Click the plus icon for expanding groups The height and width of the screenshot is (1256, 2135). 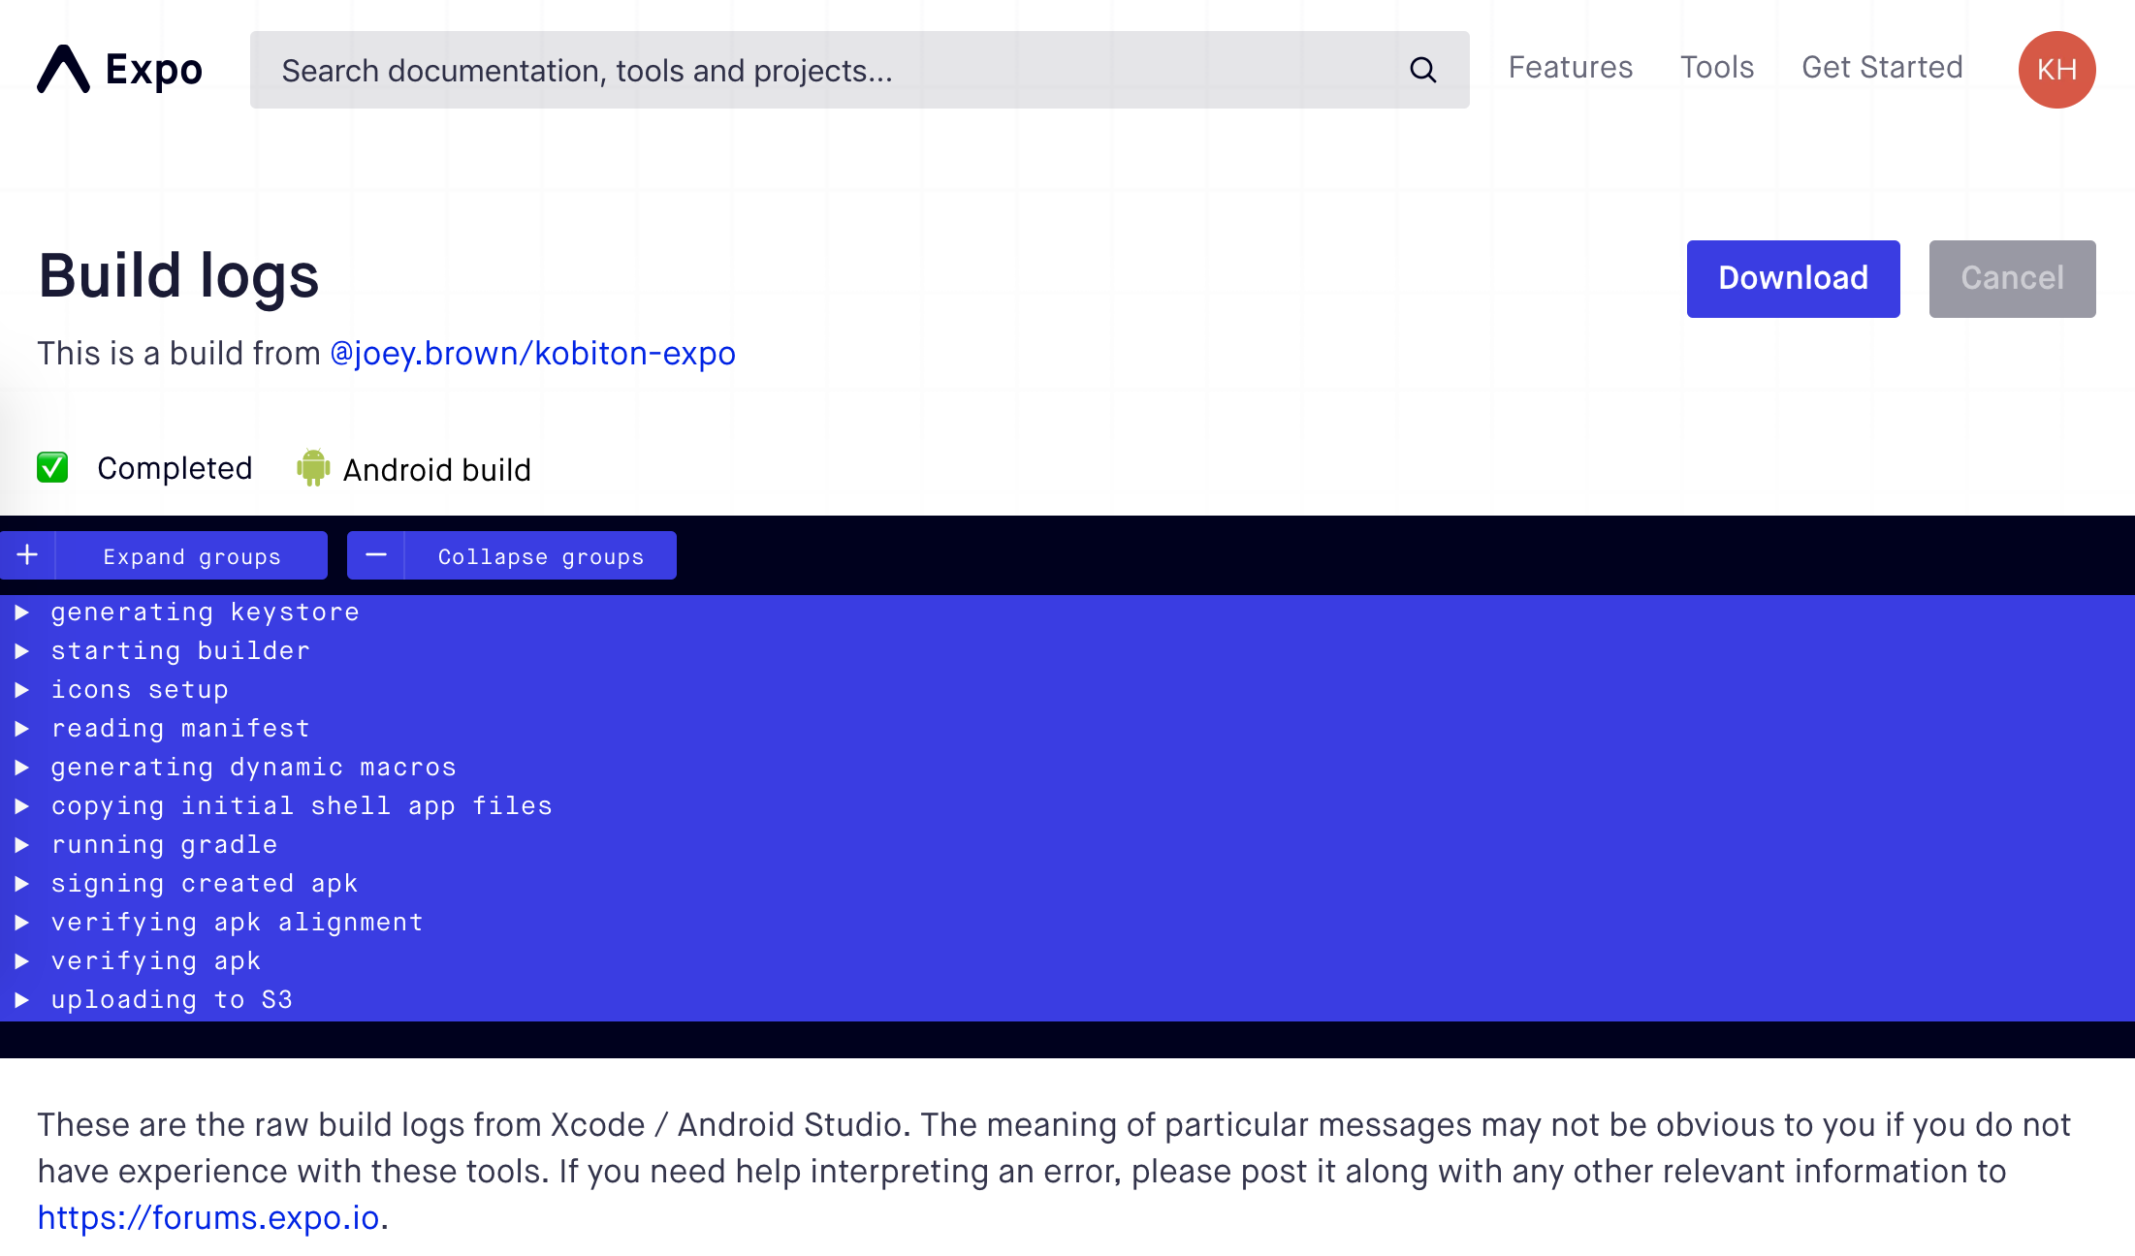tap(28, 555)
